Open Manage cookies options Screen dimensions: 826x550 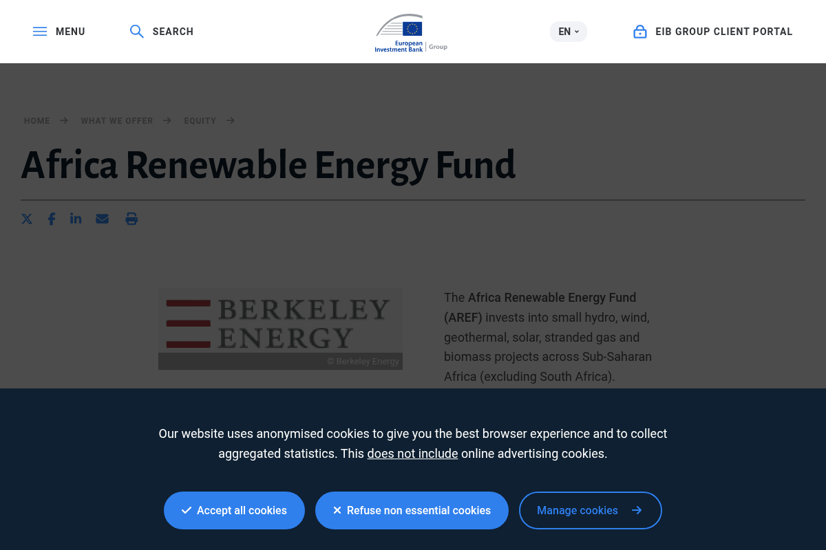[590, 510]
